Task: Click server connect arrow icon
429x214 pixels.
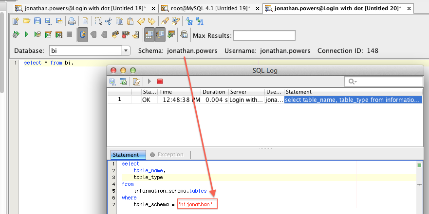Action: point(136,34)
